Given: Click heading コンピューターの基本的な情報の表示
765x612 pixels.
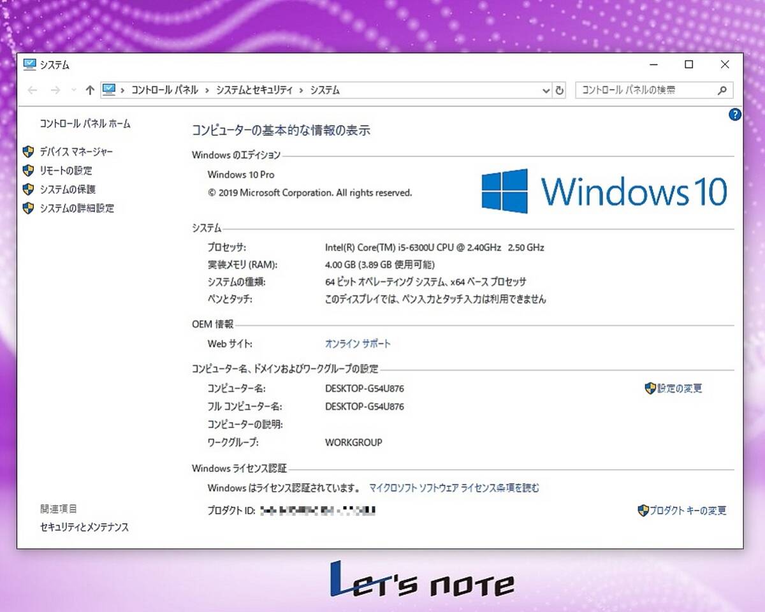Looking at the screenshot, I should pyautogui.click(x=281, y=131).
